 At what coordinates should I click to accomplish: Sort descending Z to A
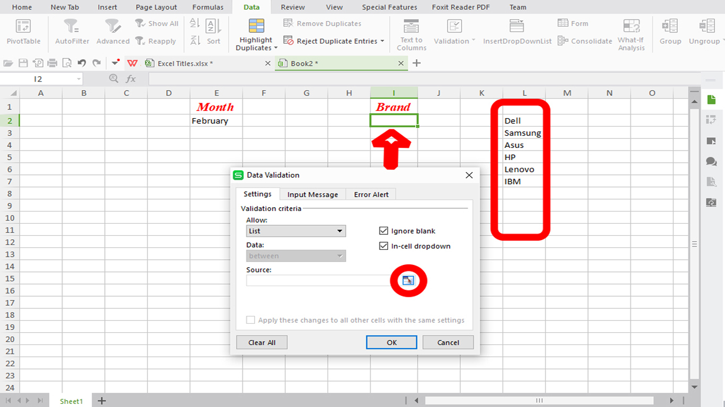(195, 40)
